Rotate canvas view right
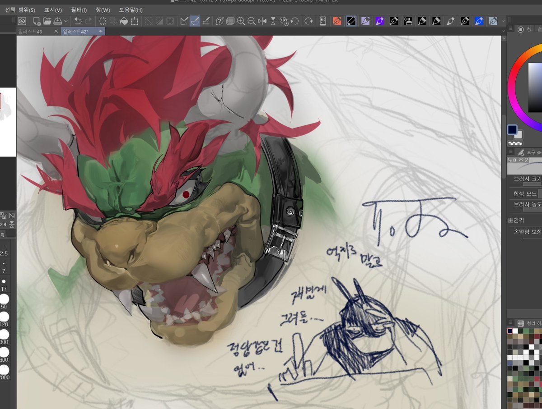The width and height of the screenshot is (542, 409). [x=308, y=21]
